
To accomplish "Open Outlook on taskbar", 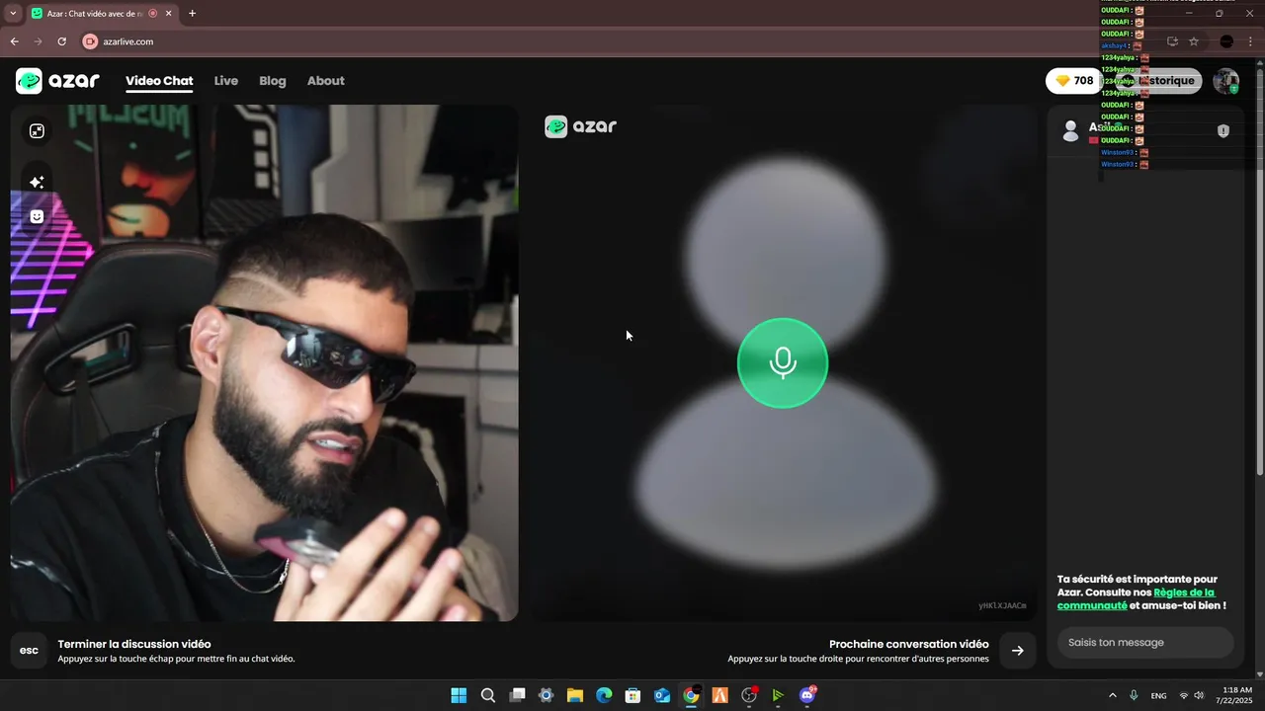I will tap(662, 695).
